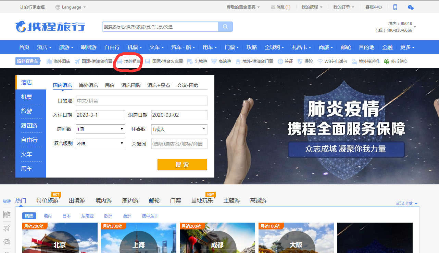
Task: Open the 北京 destination thumbnail
Action: (x=60, y=239)
